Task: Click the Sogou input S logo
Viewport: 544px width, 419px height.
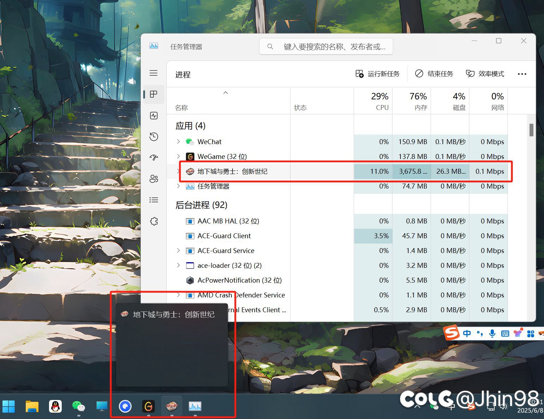Action: pos(452,333)
